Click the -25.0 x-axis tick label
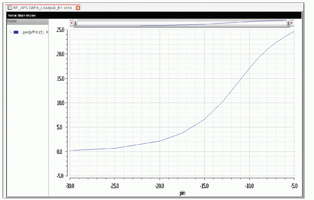The width and height of the screenshot is (314, 200). [115, 186]
